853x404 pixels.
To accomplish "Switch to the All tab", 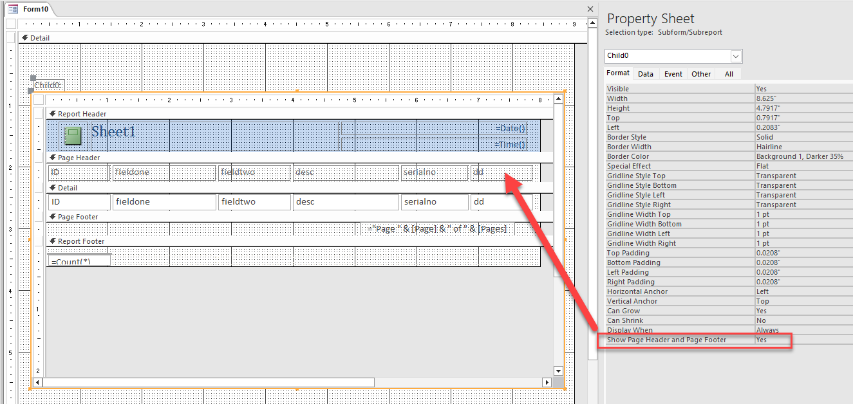I will click(x=729, y=74).
